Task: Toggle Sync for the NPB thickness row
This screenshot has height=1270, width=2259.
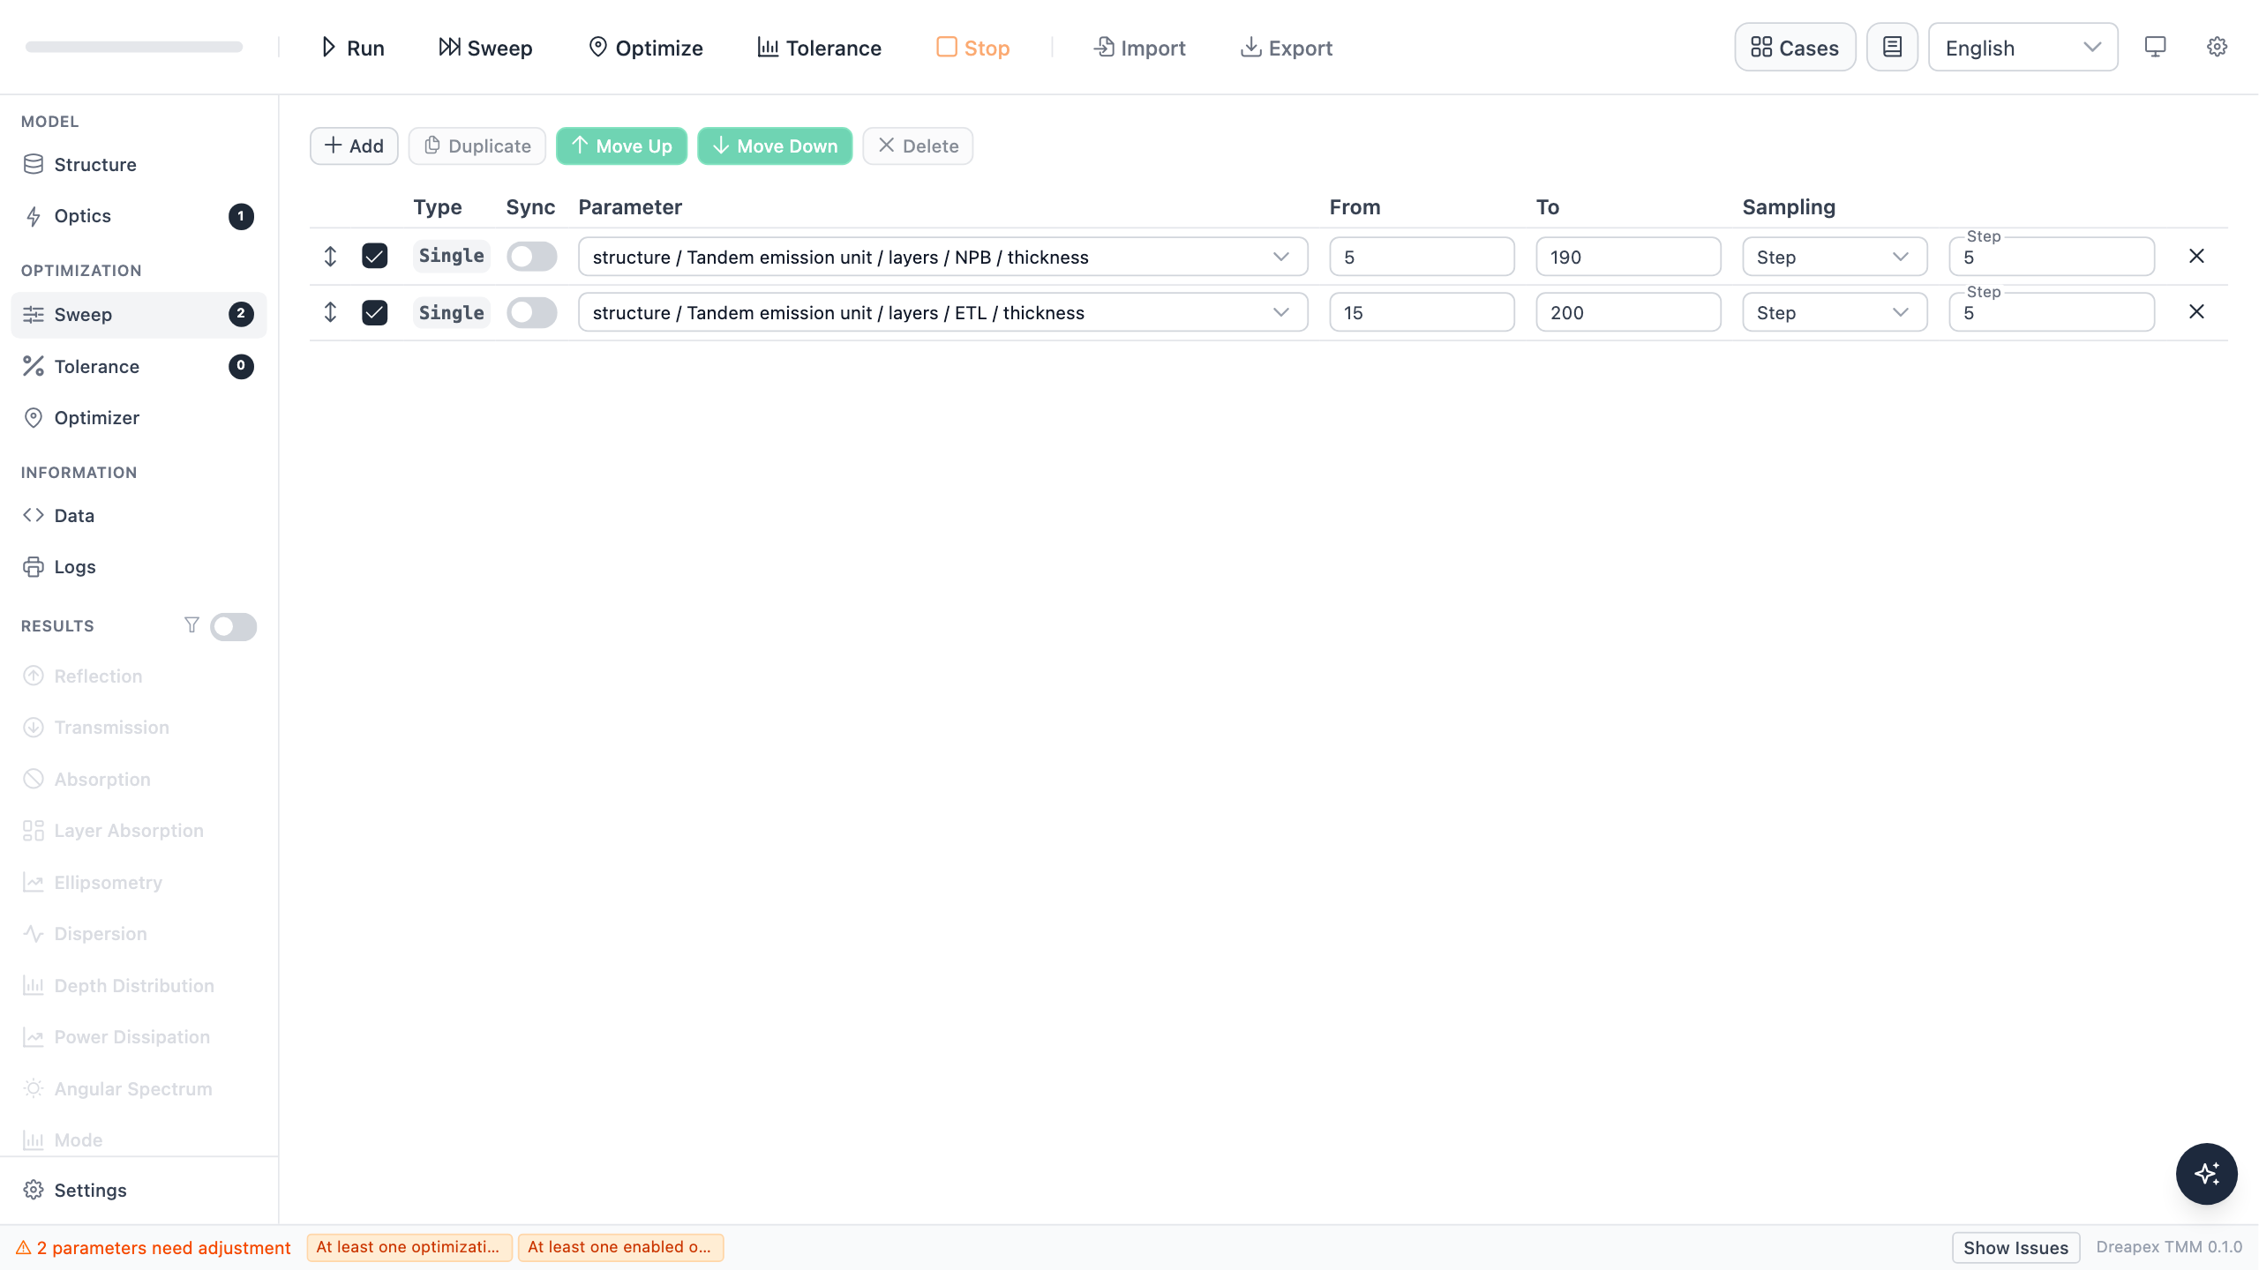Action: click(x=531, y=256)
